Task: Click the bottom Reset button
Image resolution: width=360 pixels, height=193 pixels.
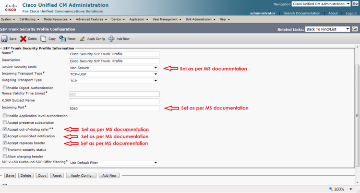Action: (57, 175)
